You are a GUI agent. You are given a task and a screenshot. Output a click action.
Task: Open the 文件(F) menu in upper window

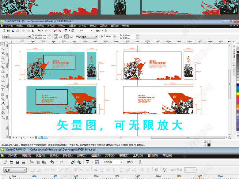click(x=10, y=26)
